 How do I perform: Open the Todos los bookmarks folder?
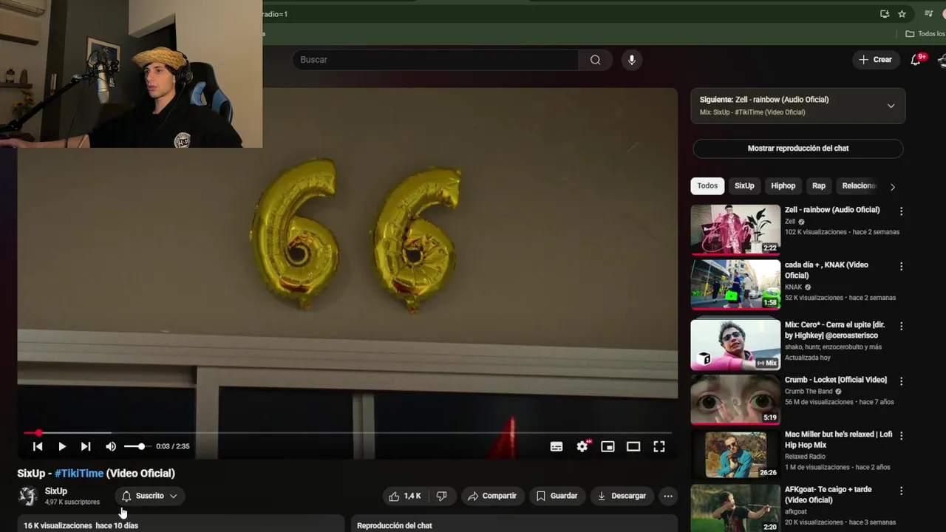(925, 34)
